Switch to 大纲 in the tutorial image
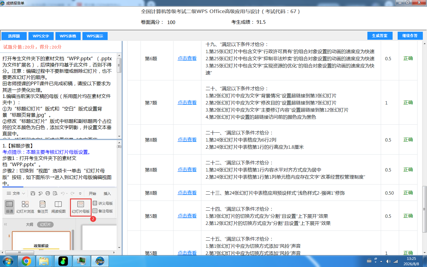 (x=30, y=225)
